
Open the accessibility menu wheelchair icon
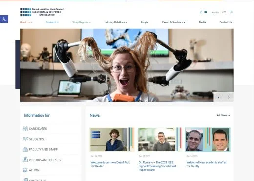[4, 19]
